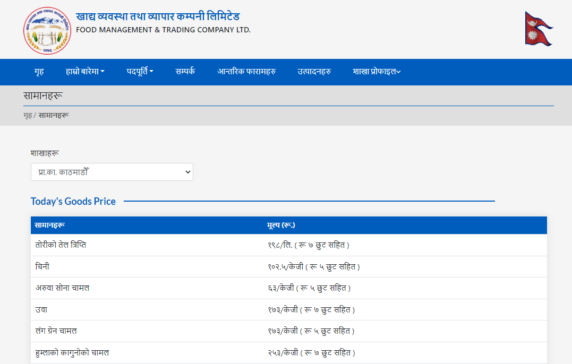Open the गृह menu item

tap(39, 72)
